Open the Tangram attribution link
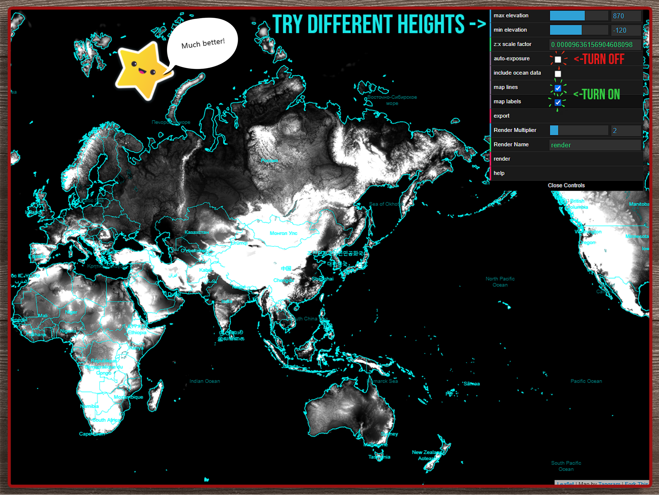 609,484
